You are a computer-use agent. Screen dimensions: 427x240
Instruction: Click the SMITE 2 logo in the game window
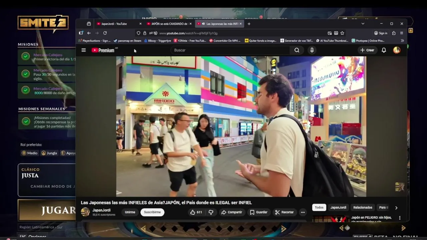(43, 23)
